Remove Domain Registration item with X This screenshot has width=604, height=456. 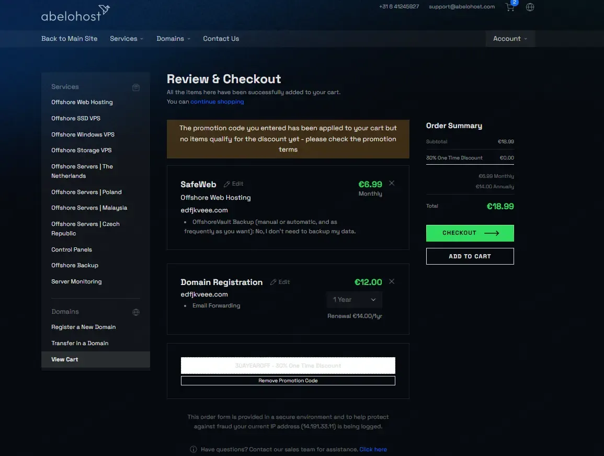(392, 281)
